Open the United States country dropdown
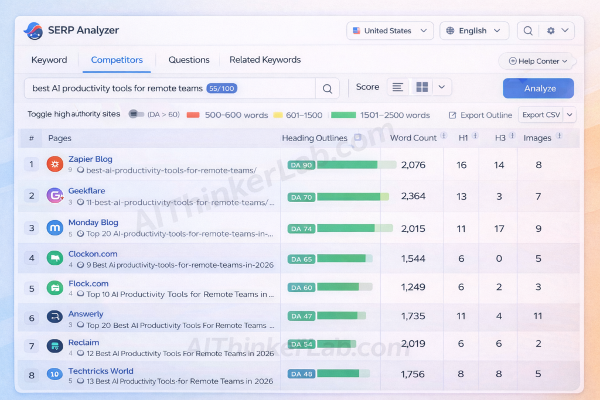Image resolution: width=600 pixels, height=400 pixels. click(x=390, y=30)
